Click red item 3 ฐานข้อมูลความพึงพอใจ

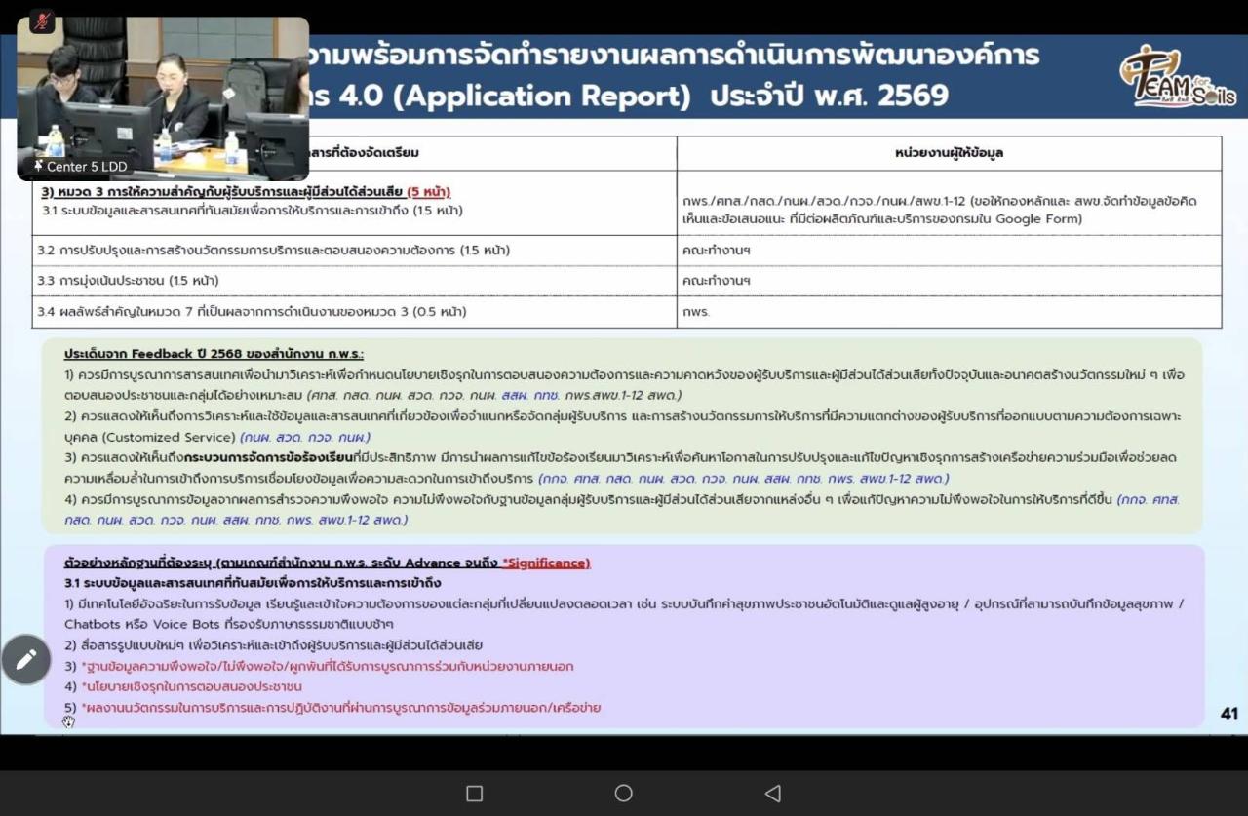point(319,667)
